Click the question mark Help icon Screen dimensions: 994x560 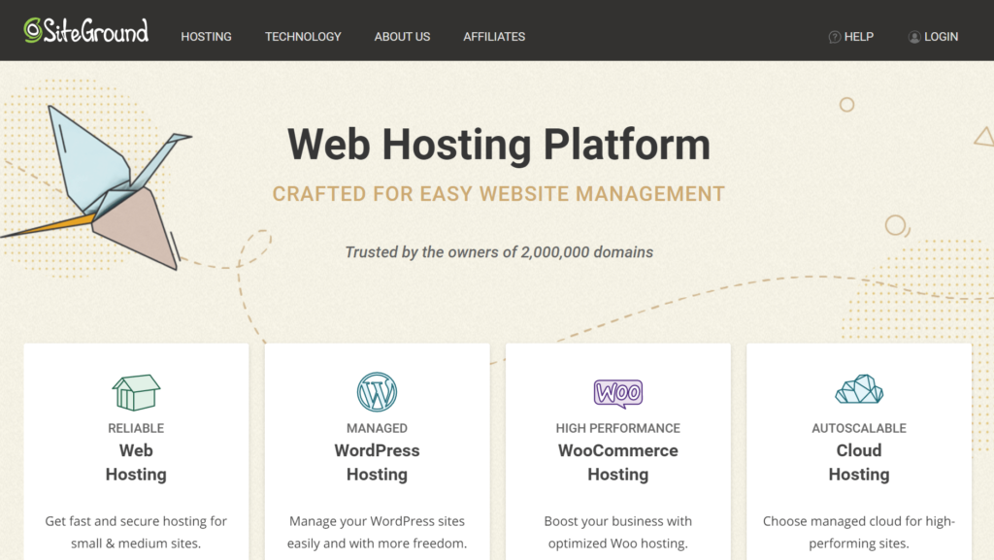(x=834, y=37)
